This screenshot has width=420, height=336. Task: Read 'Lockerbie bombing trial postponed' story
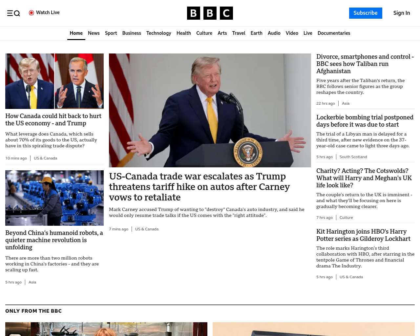(x=365, y=121)
